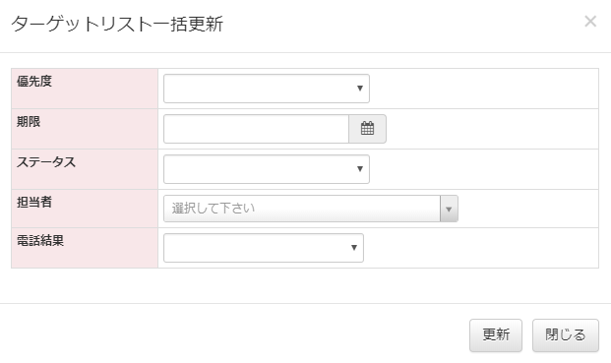Open the 担当者 assignee combo box
The height and width of the screenshot is (363, 611).
point(311,209)
